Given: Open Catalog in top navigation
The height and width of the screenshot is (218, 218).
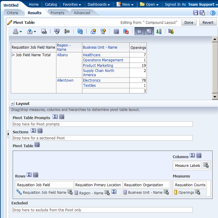Looking at the screenshot, I should pos(51,5).
